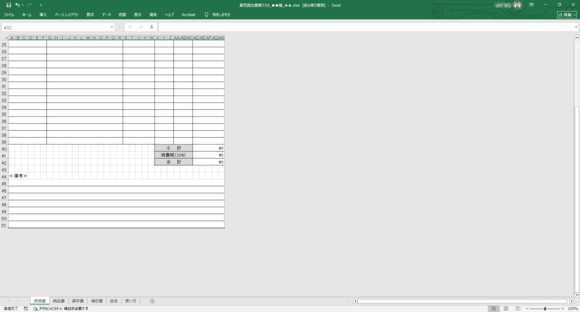
Task: Open the ファイル menu
Action: pos(9,15)
